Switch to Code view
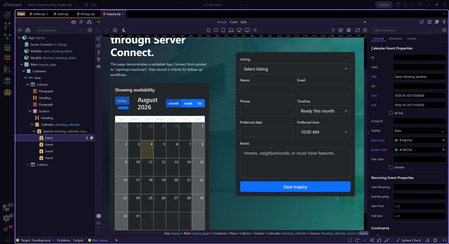Screen dimensions: 449x244 click(x=233, y=22)
